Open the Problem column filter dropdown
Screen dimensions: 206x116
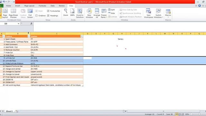[29, 36]
